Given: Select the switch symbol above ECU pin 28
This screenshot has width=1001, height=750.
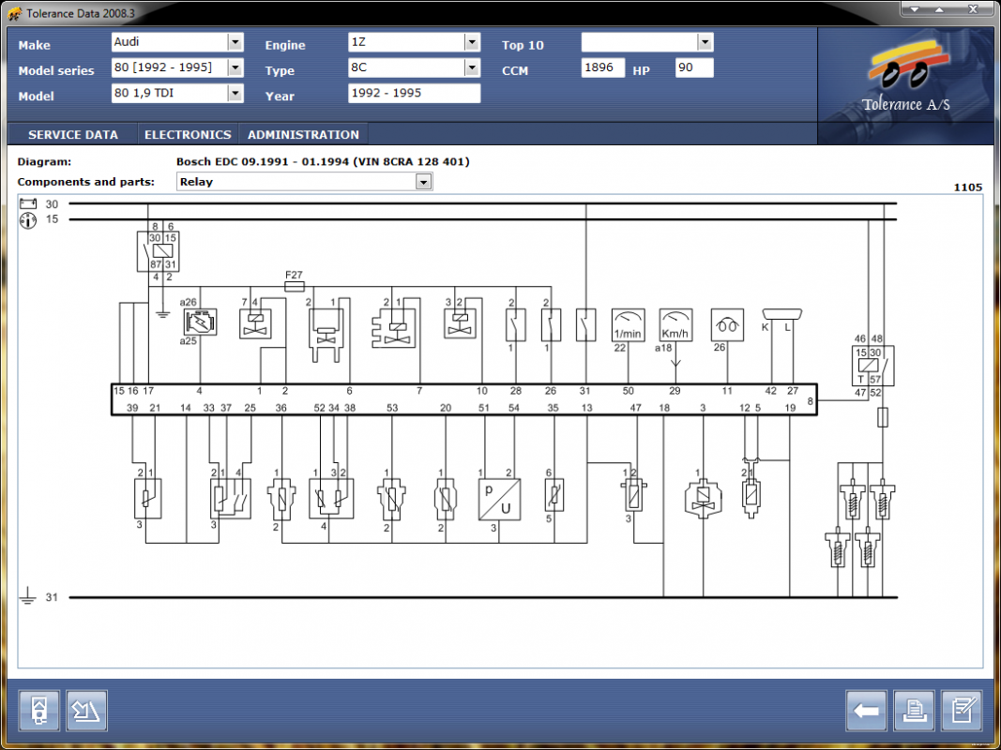Looking at the screenshot, I should point(516,325).
